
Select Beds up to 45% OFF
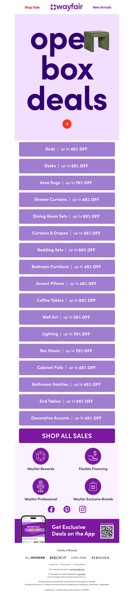pyautogui.click(x=67, y=149)
